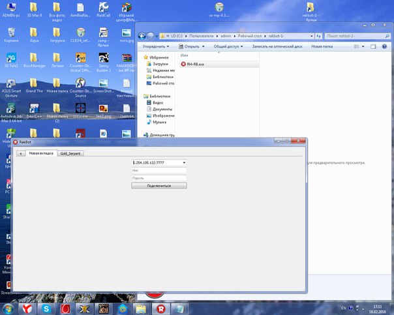Open Skype from the taskbar
394x315 pixels.
click(46, 308)
